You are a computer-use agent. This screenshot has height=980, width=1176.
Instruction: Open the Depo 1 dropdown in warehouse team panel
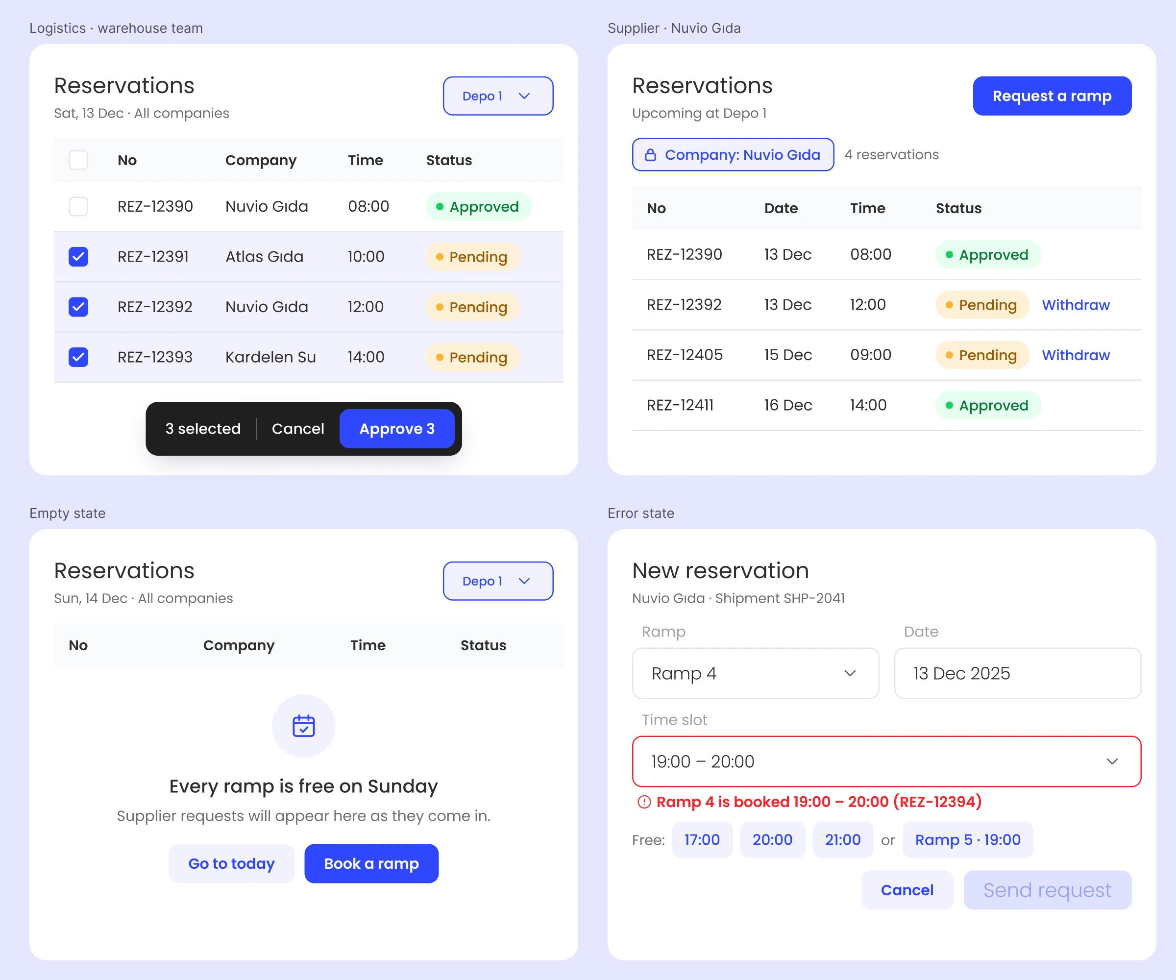pos(498,96)
